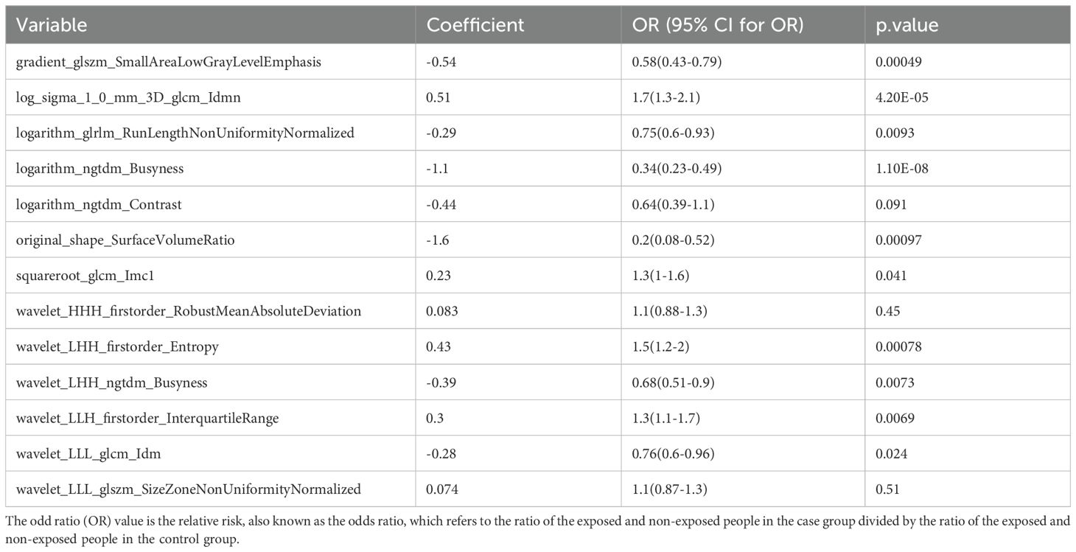Click the logarithm_glrlm_RunLengthNonUniformityNormalized variable name
1076x552 pixels.
(185, 133)
